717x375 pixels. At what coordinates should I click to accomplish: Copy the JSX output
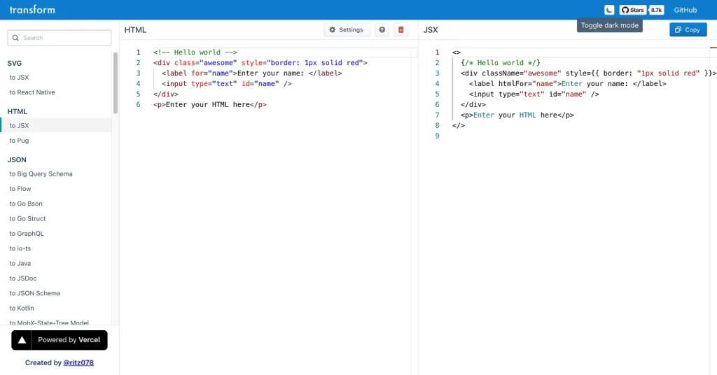[x=688, y=29]
